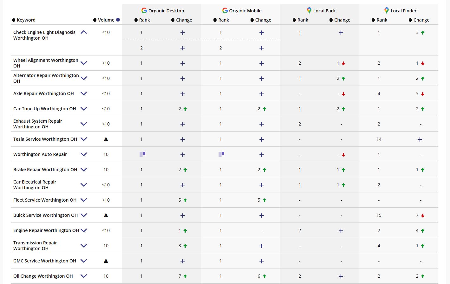Sort table by Keyword column
This screenshot has width=450, height=284.
click(14, 20)
